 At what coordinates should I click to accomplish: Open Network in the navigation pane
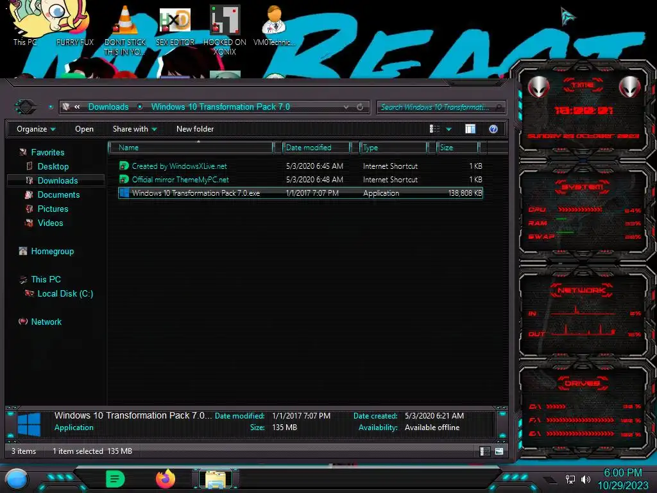[x=46, y=322]
